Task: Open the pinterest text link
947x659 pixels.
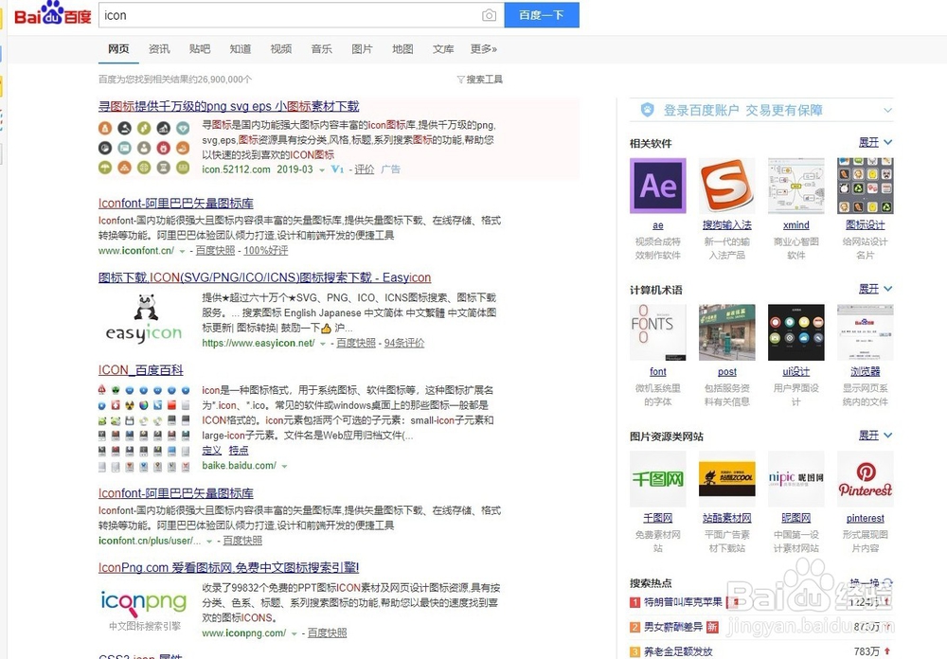Action: (x=865, y=518)
